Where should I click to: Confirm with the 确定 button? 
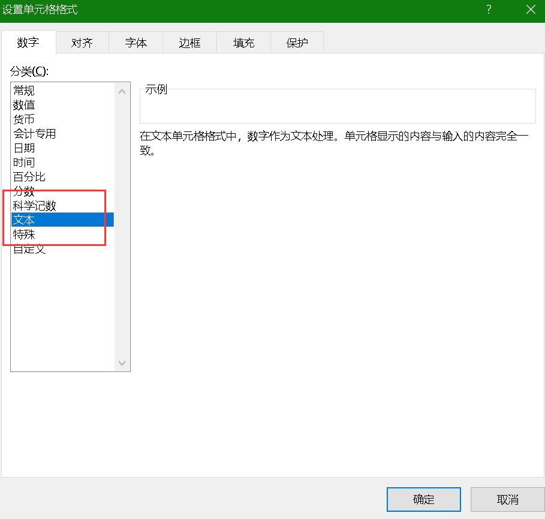click(424, 500)
